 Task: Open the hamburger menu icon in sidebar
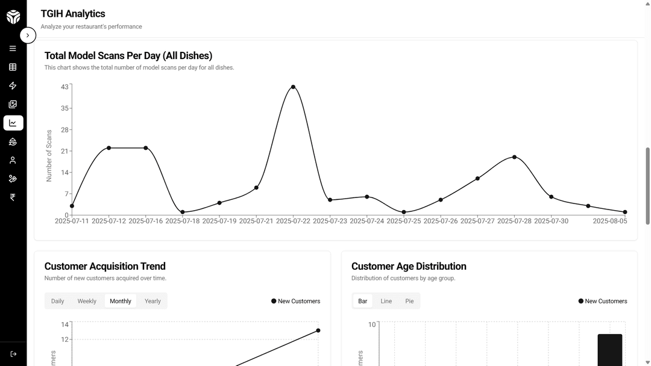(13, 49)
